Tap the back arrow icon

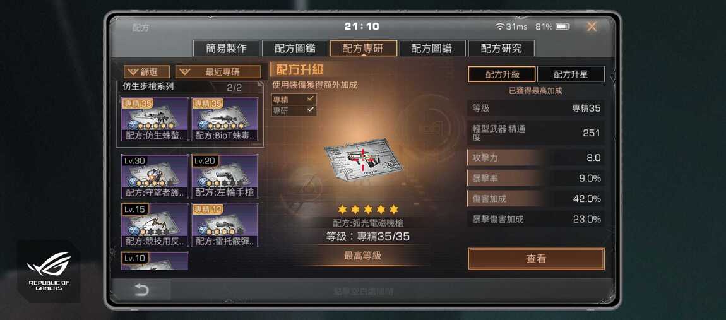(x=141, y=290)
